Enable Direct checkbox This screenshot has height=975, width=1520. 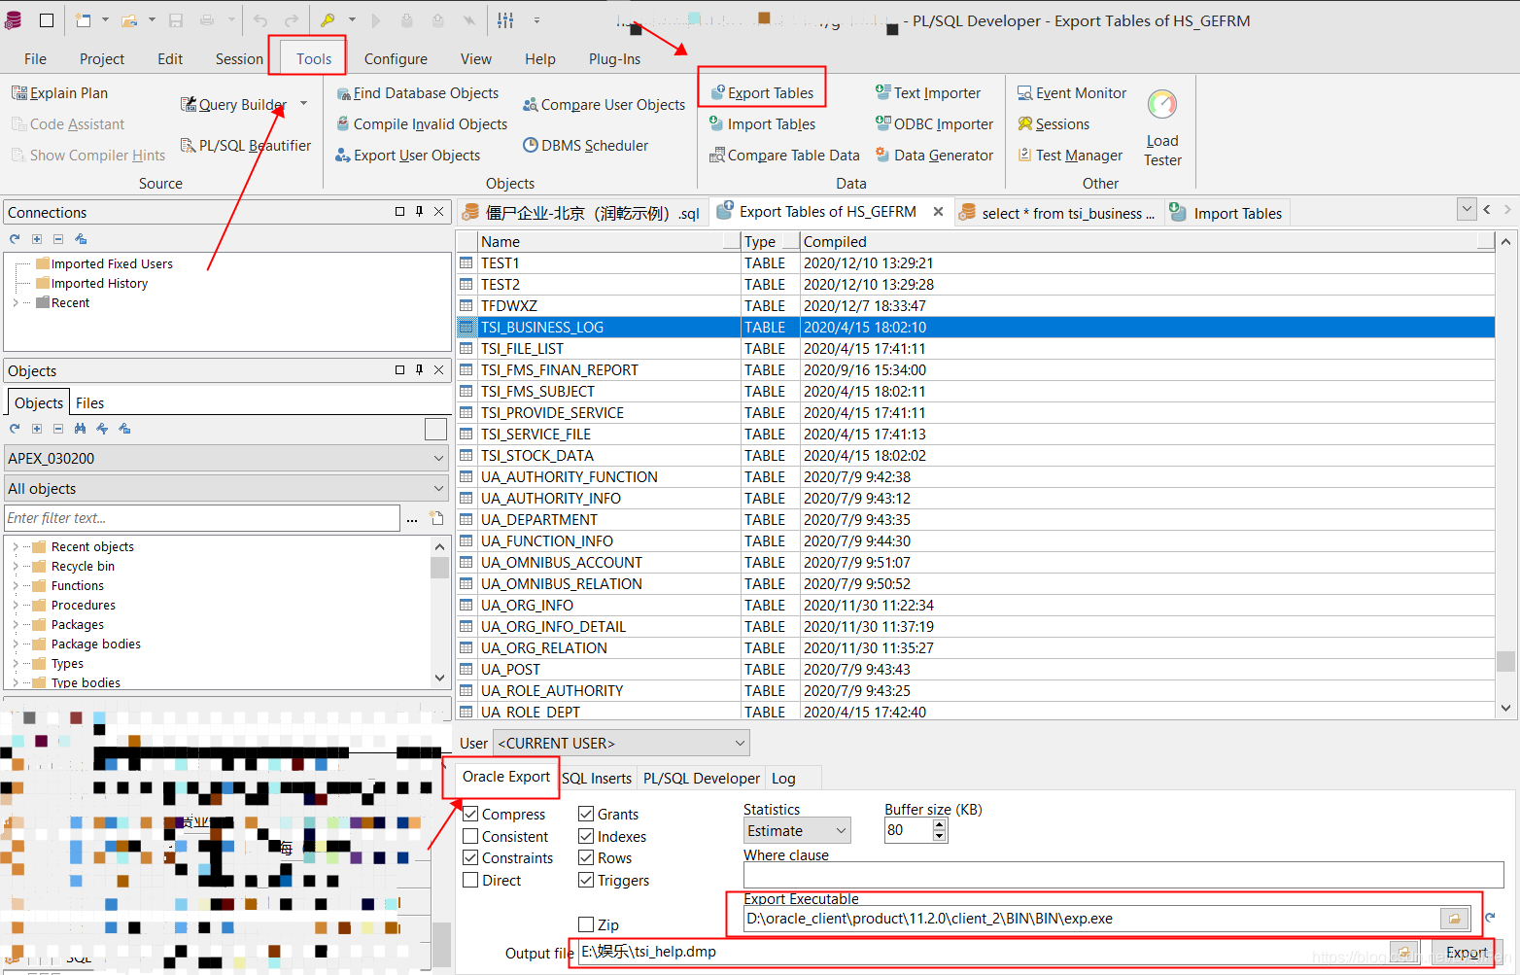470,881
